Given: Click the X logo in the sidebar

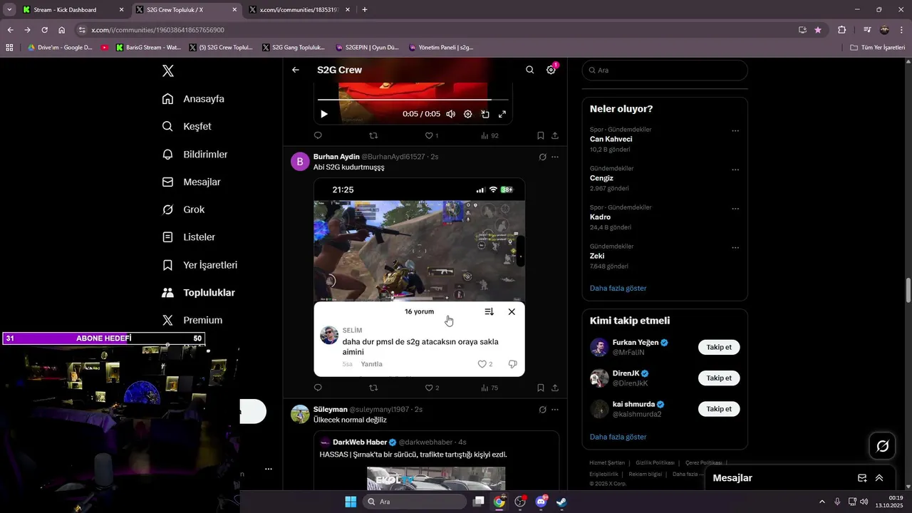Looking at the screenshot, I should 167,71.
